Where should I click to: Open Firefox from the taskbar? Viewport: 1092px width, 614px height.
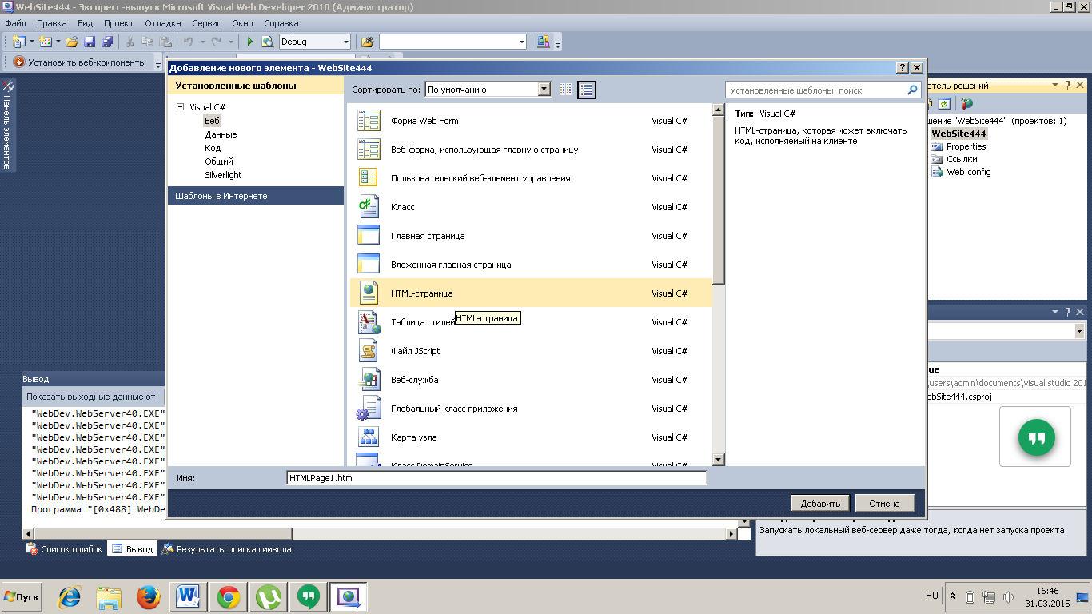point(149,596)
